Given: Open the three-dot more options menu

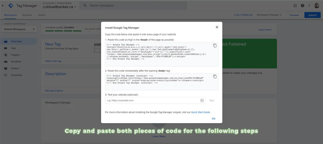Looking at the screenshot, I should click(309, 5).
